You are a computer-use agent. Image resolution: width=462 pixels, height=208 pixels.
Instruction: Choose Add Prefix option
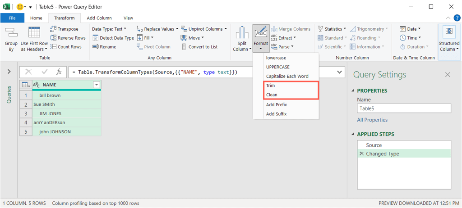(x=277, y=104)
